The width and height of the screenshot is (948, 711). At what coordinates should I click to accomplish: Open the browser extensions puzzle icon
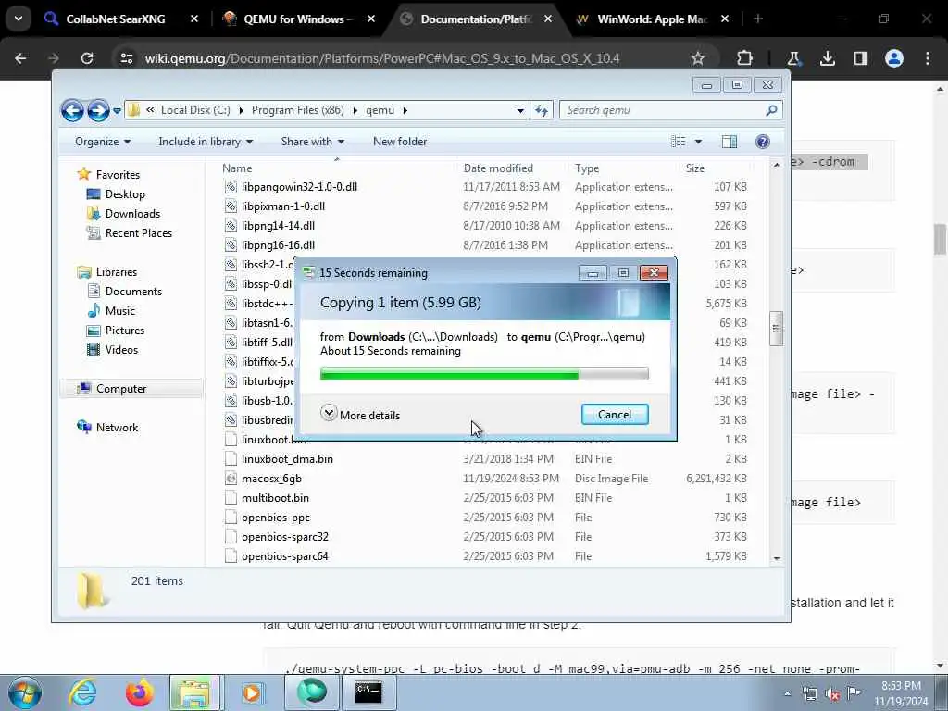click(x=745, y=58)
